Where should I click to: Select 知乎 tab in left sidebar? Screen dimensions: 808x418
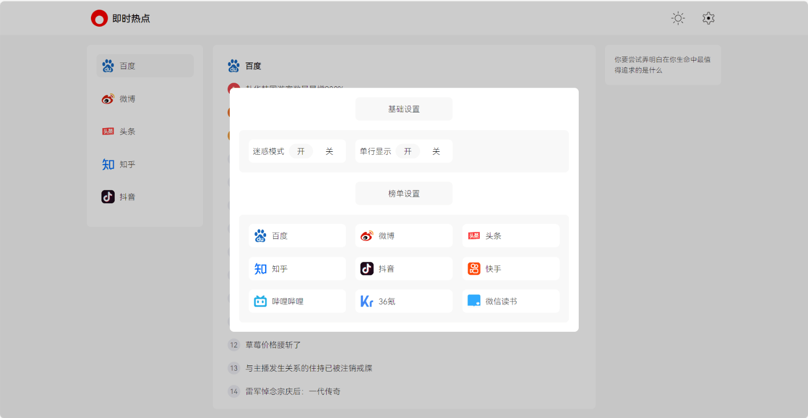(x=145, y=164)
